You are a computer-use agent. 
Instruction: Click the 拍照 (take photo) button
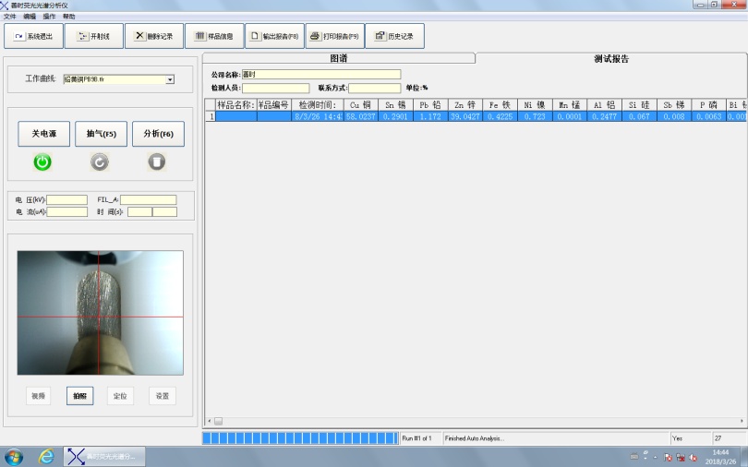tap(79, 396)
